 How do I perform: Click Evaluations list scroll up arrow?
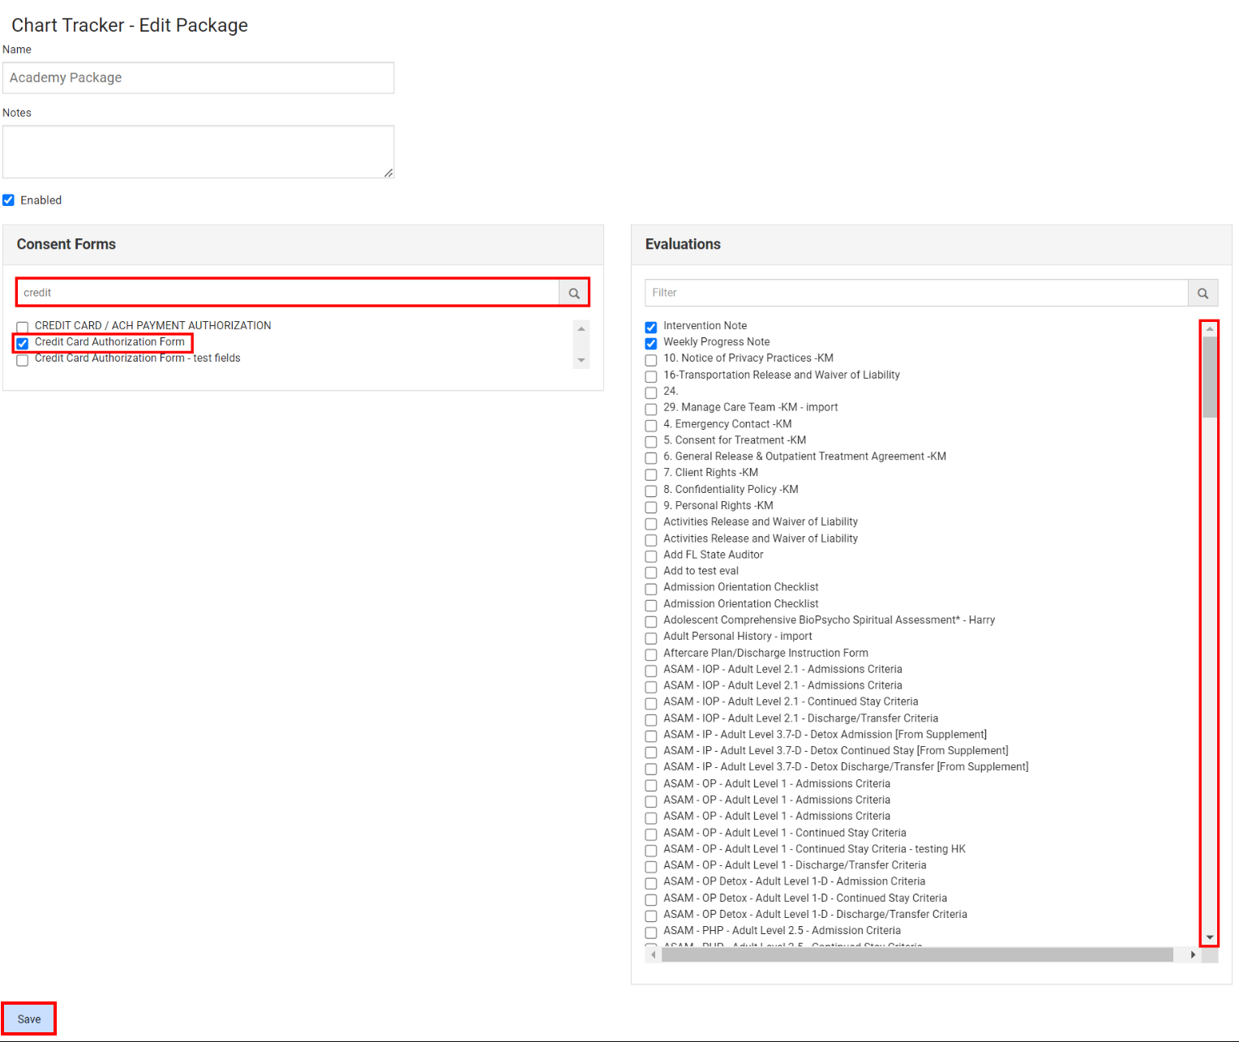pos(1209,328)
